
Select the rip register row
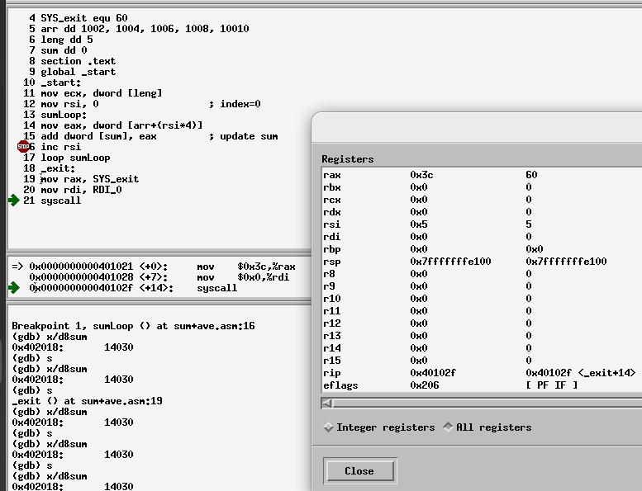(x=483, y=373)
